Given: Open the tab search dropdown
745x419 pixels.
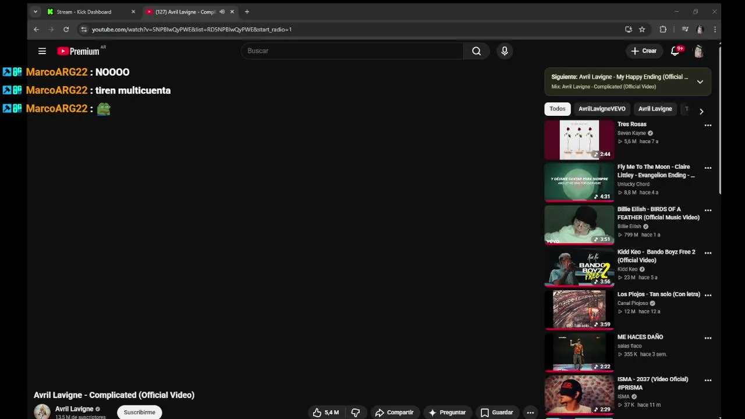Looking at the screenshot, I should pos(35,12).
